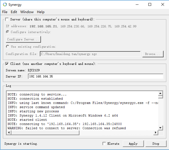This screenshot has width=169, height=150.
Task: Click the log scroll-up arrow
Action: (x=160, y=93)
